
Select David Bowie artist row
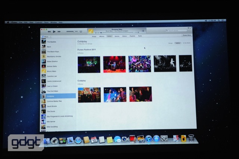point(58,106)
